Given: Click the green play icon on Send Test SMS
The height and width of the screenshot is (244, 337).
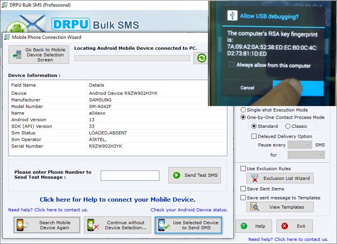Looking at the screenshot, I should pos(176,175).
